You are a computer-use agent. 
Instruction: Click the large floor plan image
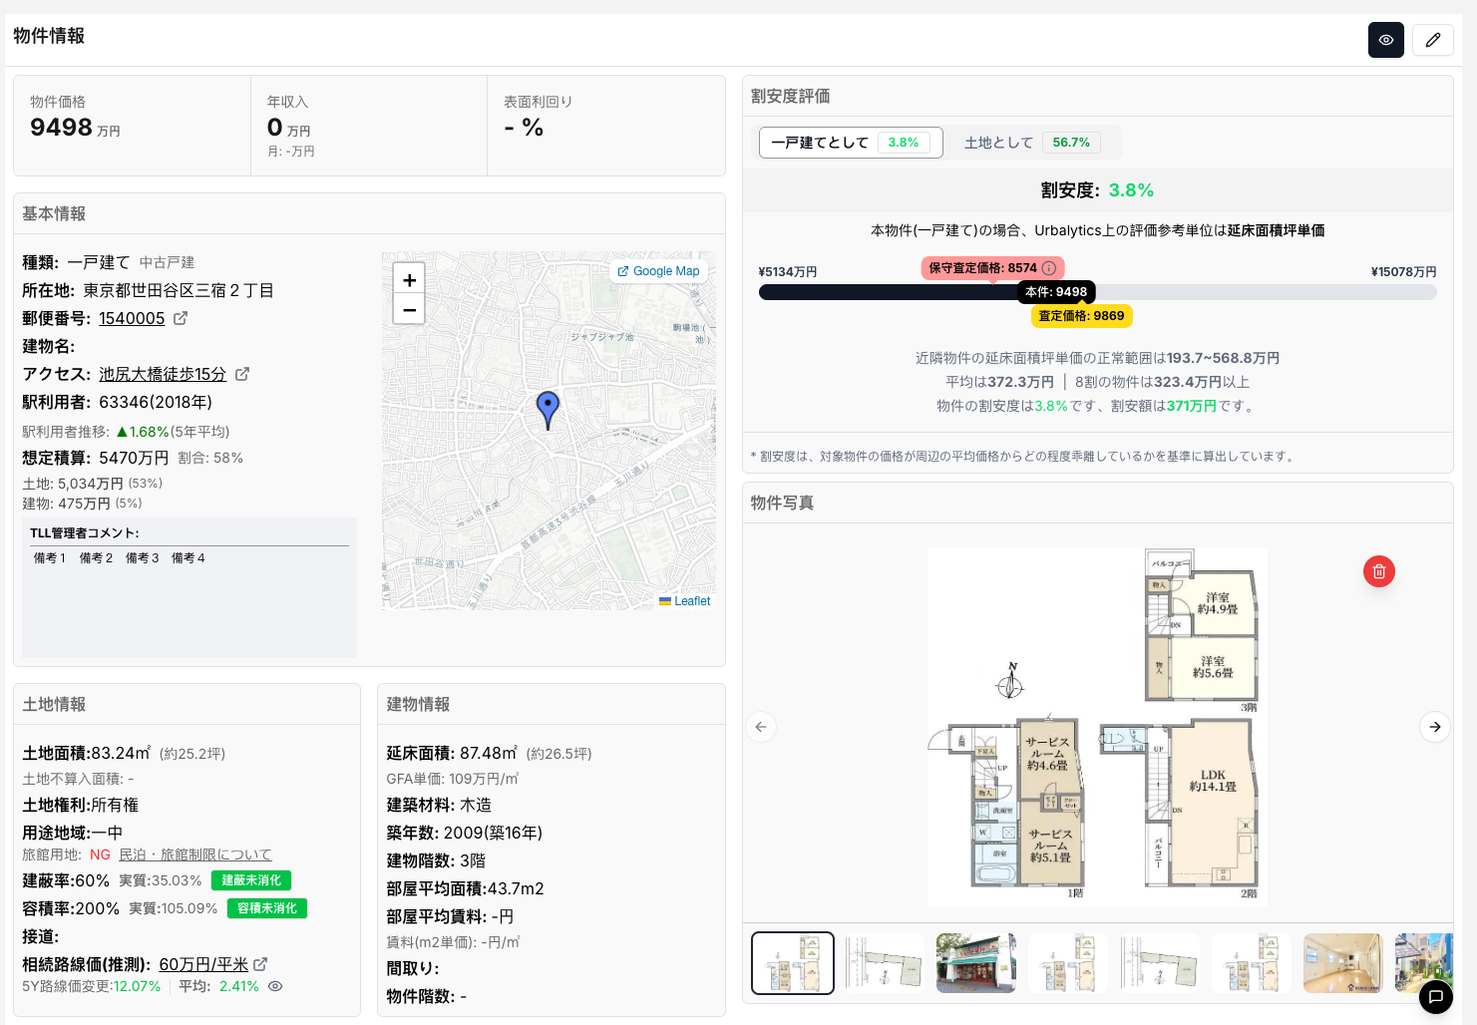(1097, 727)
